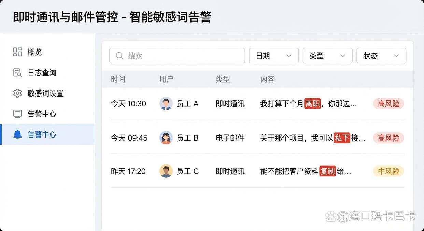Click the 高风险 risk tag on 员工 A's alert
Screen dimensions: 424x231
388,104
